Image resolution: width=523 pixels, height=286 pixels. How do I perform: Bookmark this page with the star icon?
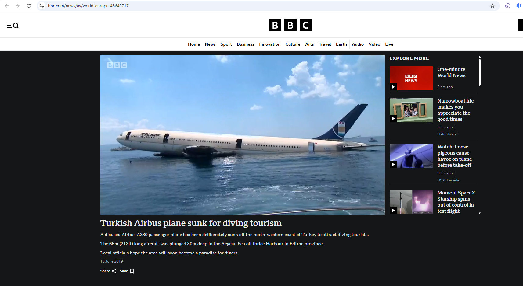point(492,6)
